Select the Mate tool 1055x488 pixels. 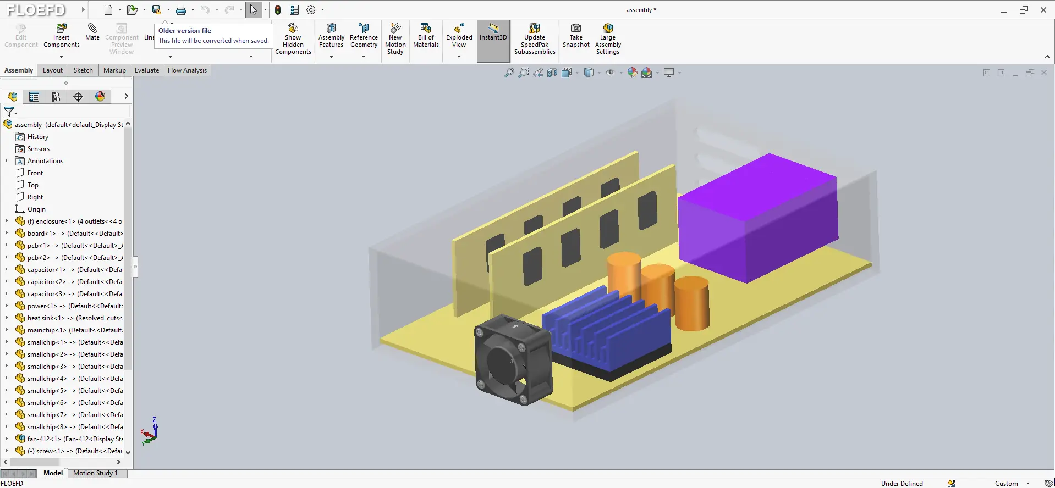click(92, 32)
